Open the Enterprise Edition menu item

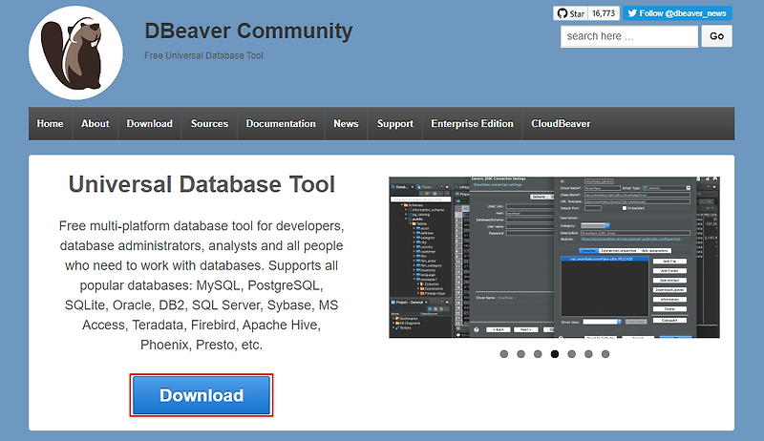(x=472, y=124)
